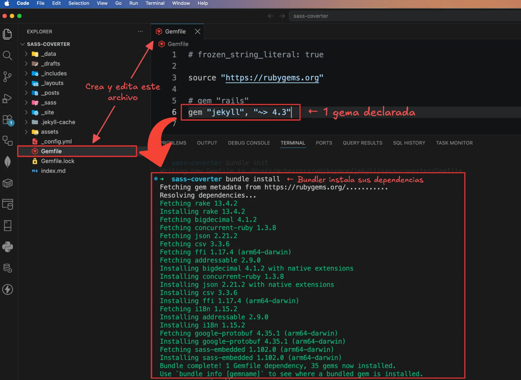Open the Terminal menu in the menu bar

[155, 3]
